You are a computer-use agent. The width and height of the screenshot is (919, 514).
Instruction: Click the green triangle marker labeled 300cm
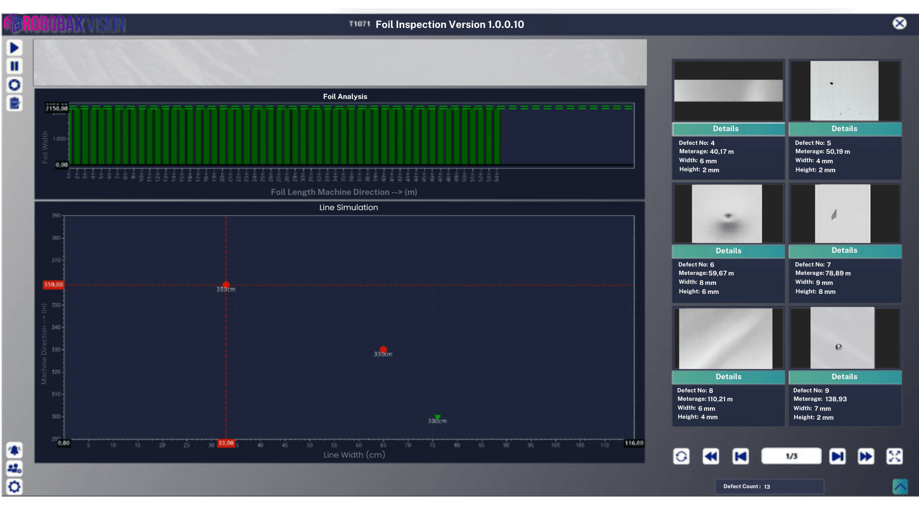(437, 417)
